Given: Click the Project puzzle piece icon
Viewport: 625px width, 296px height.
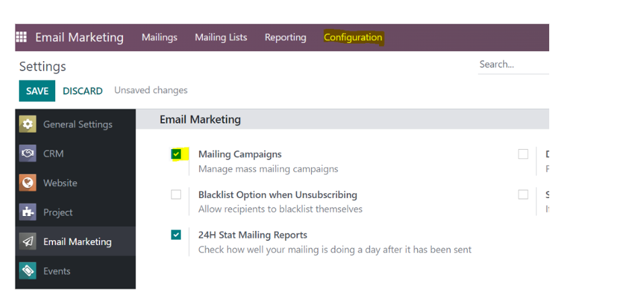Looking at the screenshot, I should [28, 212].
